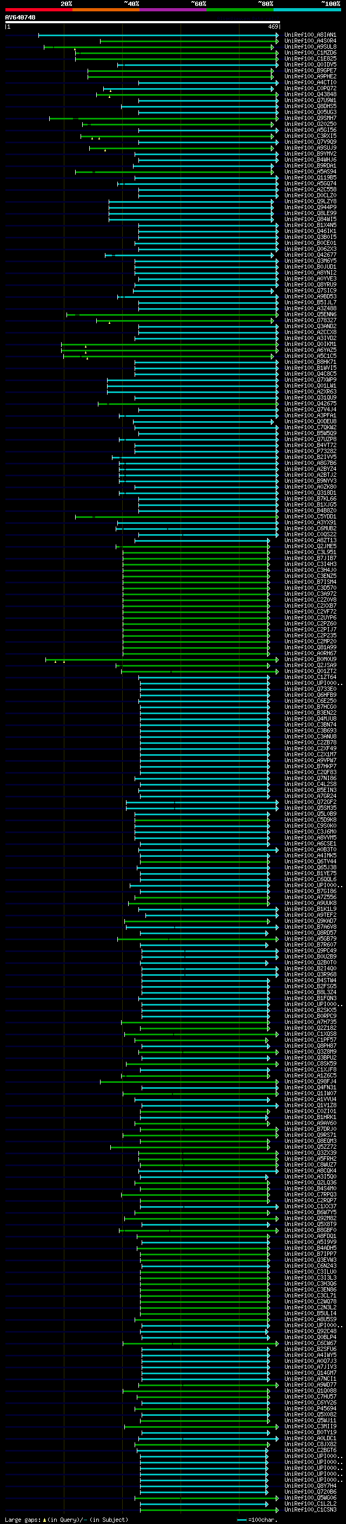Image resolution: width=346 pixels, height=1524 pixels.
Task: Open hit label UniRef100_B1YE75
Action: click(x=310, y=873)
